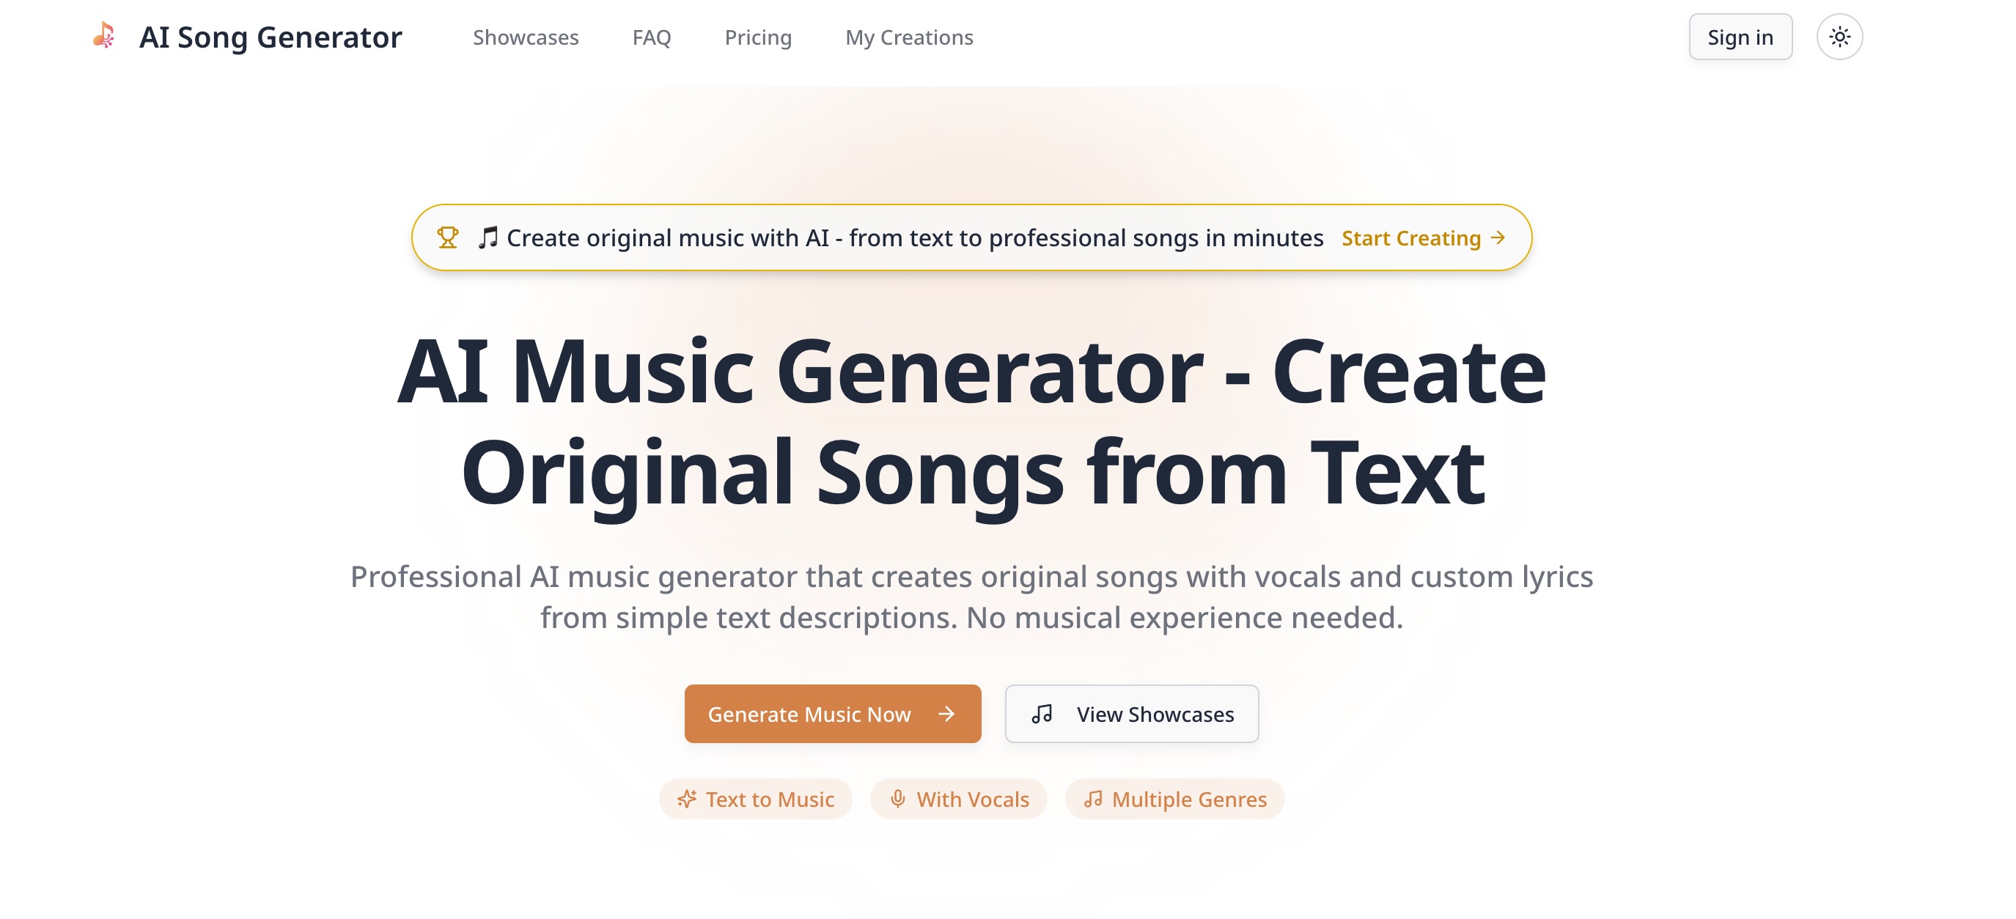Image resolution: width=2016 pixels, height=919 pixels.
Task: Click the View Showcases button
Action: click(1132, 713)
